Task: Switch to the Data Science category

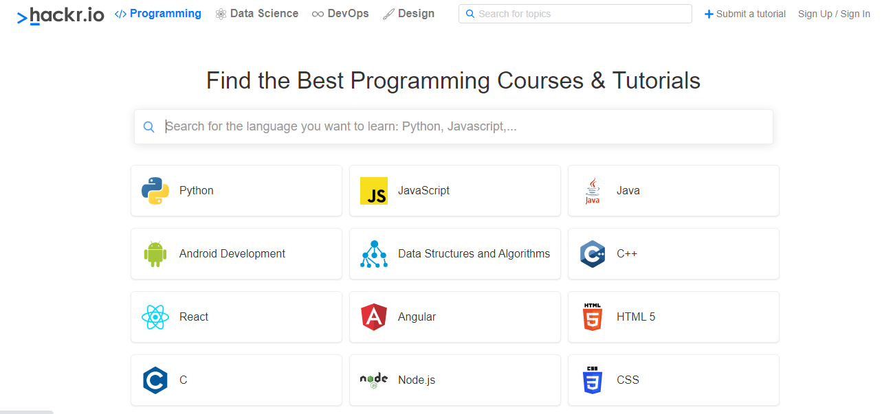Action: tap(257, 14)
